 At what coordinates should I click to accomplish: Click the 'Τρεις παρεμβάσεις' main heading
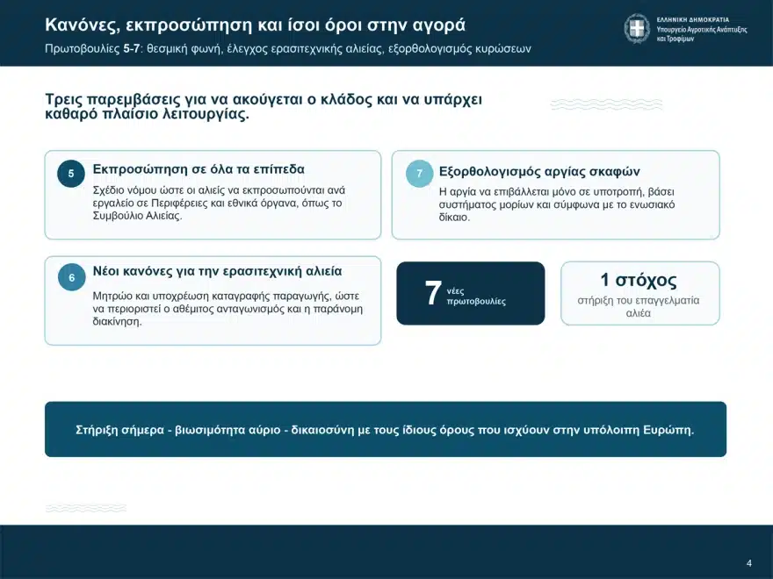[264, 106]
